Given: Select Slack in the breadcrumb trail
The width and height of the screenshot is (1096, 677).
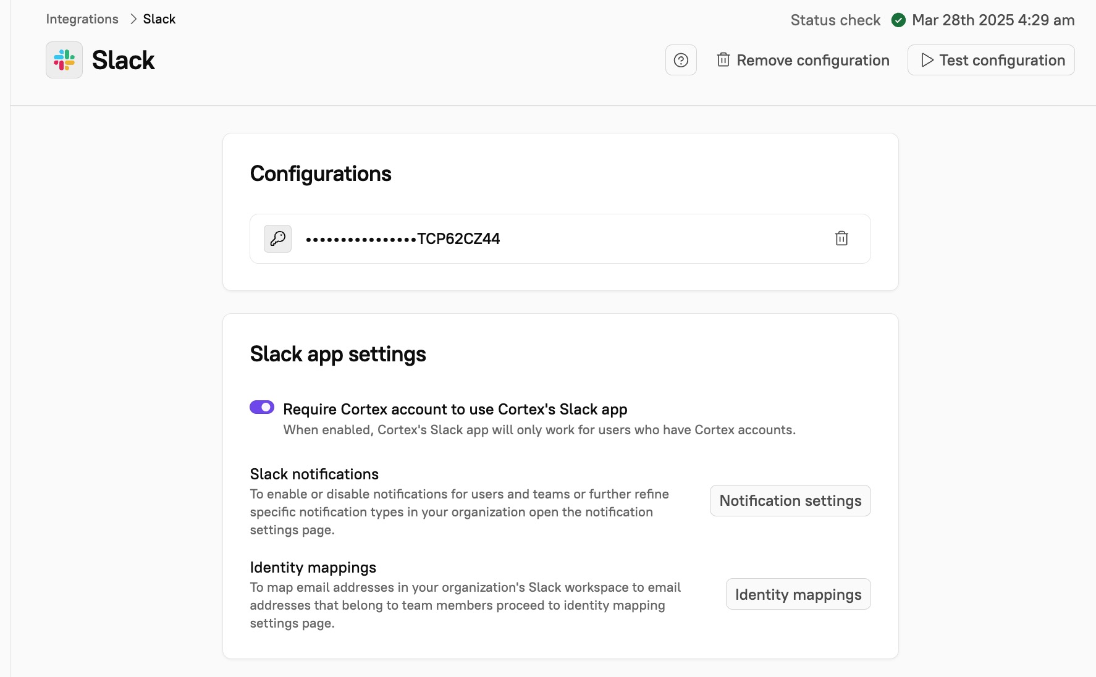Looking at the screenshot, I should pos(159,19).
